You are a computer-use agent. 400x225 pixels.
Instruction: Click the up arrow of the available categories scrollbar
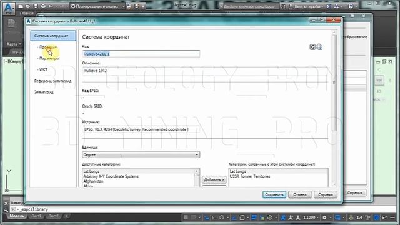pos(197,171)
